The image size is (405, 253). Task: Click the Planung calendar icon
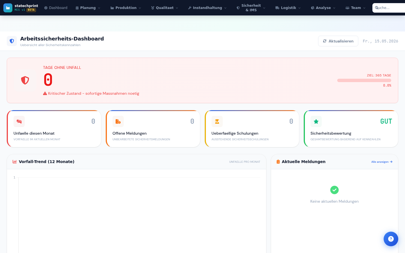point(77,8)
